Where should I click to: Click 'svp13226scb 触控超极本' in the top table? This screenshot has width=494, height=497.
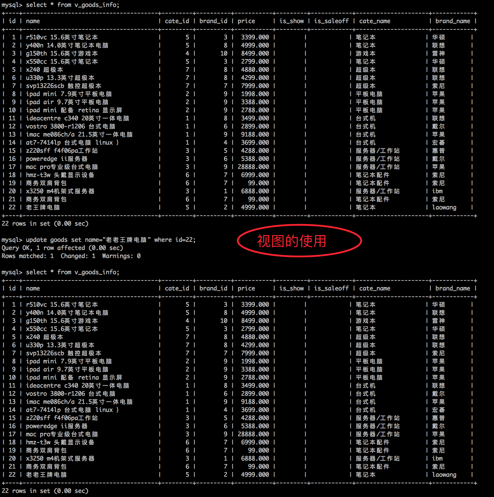64,86
